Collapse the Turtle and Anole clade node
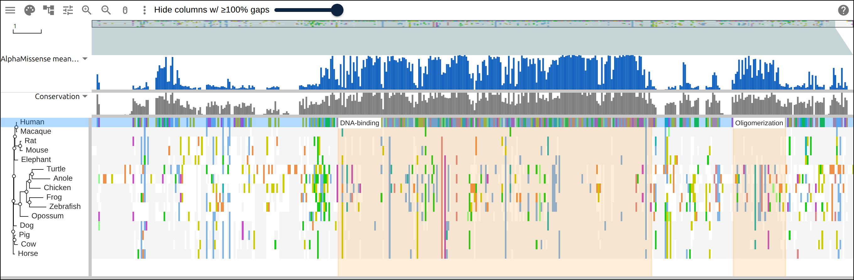Screen dimensions: 854x280 (32, 174)
